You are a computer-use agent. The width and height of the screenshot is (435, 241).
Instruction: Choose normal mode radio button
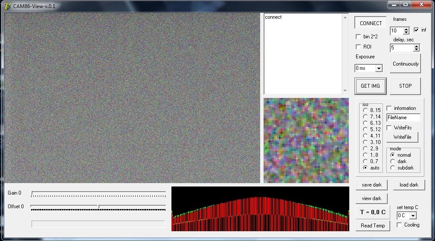(392, 155)
